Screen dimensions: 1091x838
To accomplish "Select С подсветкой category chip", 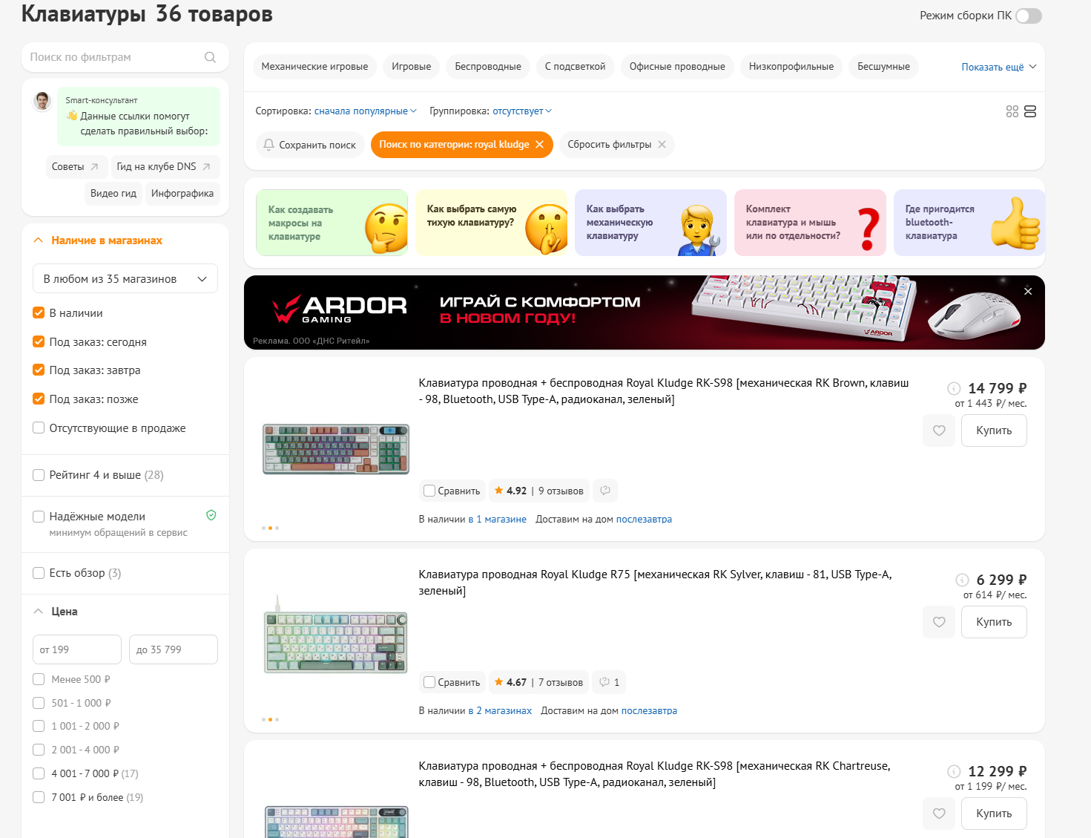I will pyautogui.click(x=576, y=67).
